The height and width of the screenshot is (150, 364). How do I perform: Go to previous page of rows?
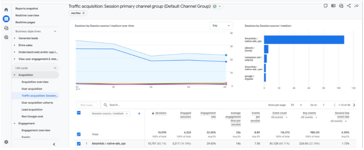pos(335,105)
